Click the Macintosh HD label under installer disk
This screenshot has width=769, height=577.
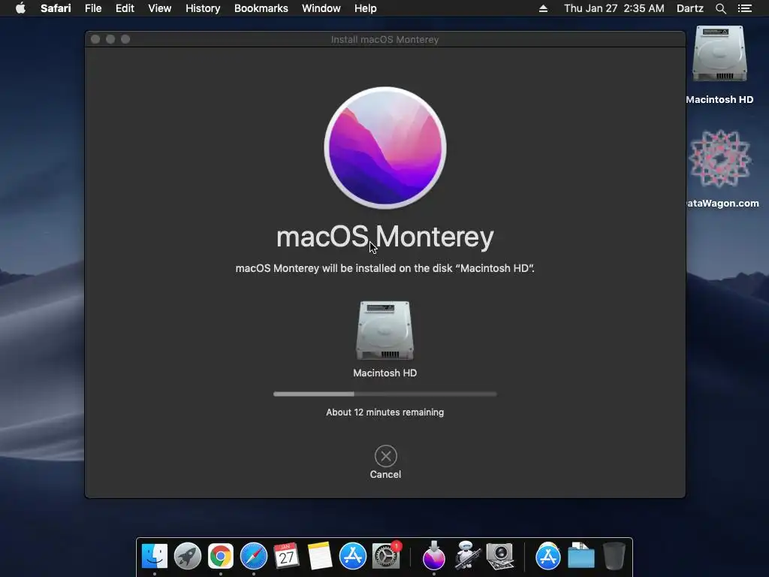[x=385, y=373]
